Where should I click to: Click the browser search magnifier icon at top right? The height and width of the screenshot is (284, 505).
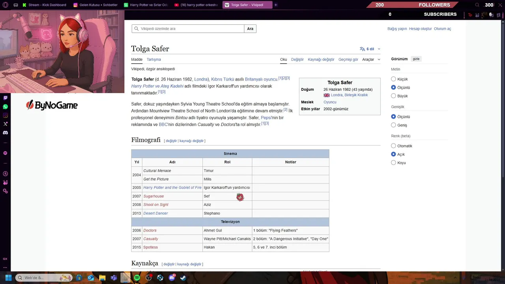477,5
